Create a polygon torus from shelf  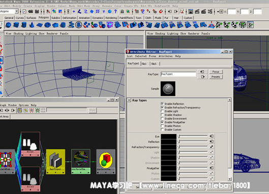(x=47, y=25)
